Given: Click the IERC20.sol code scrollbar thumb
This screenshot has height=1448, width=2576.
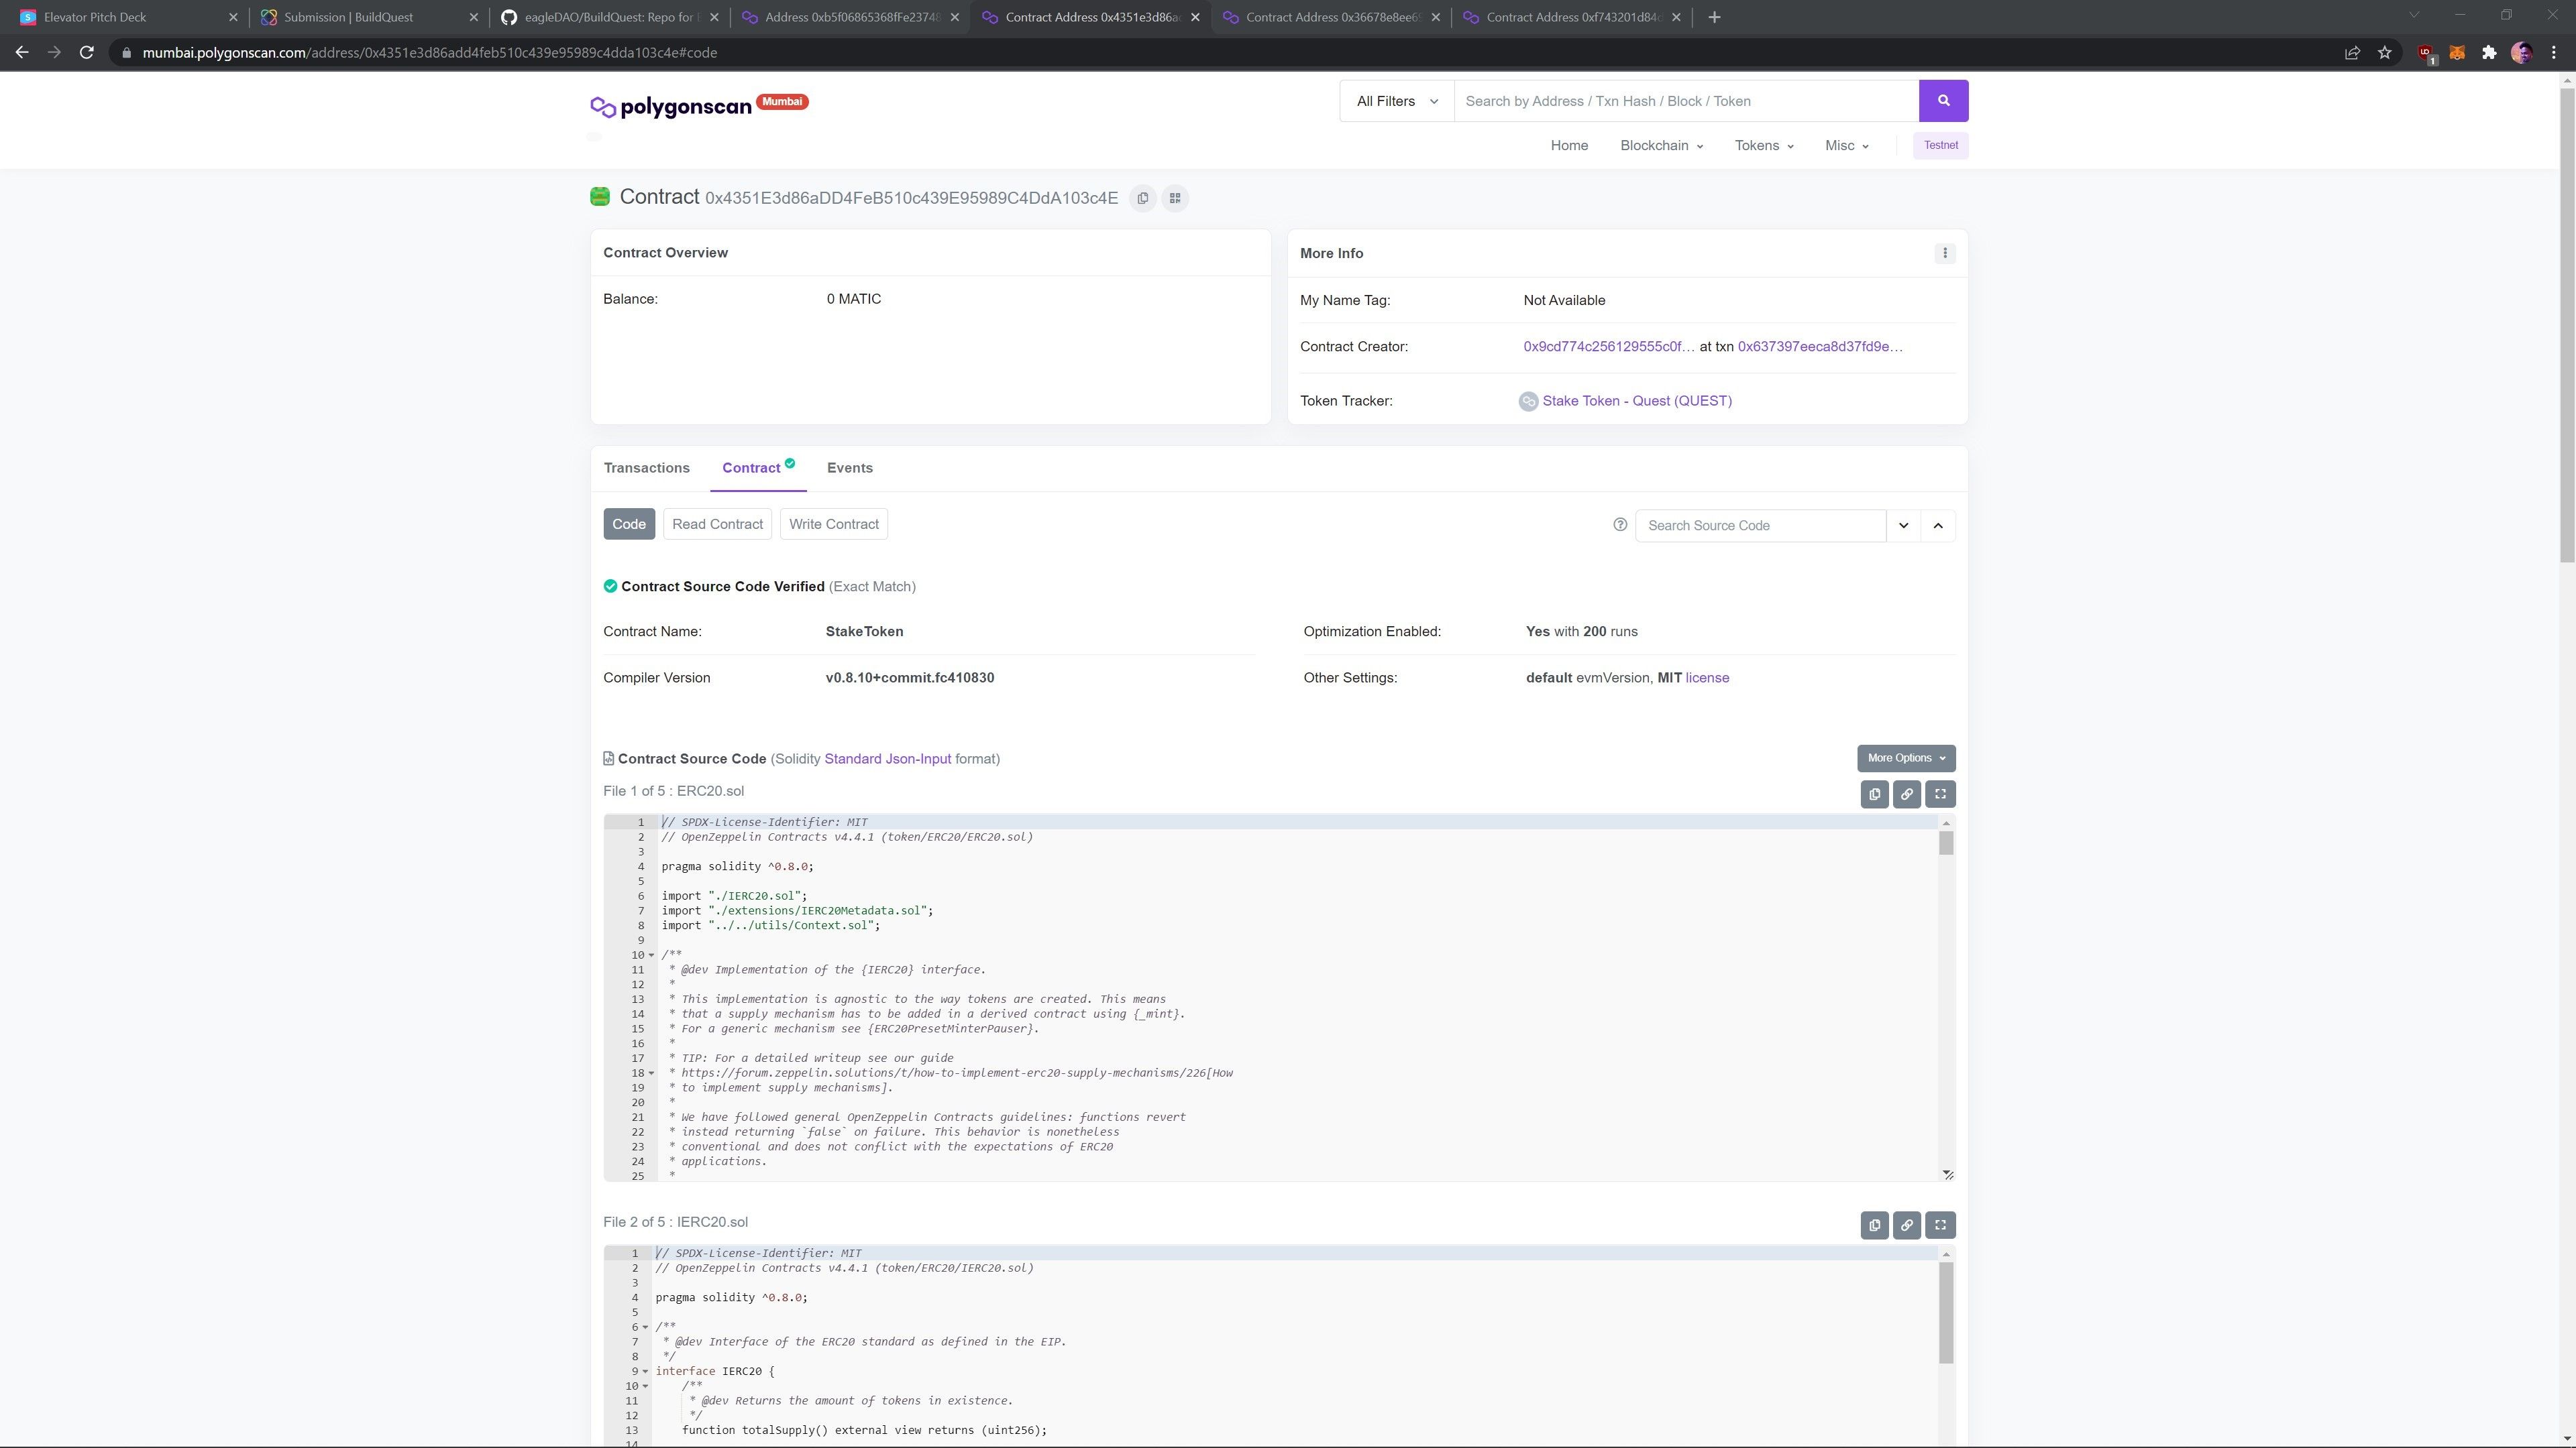Looking at the screenshot, I should pyautogui.click(x=1945, y=1313).
